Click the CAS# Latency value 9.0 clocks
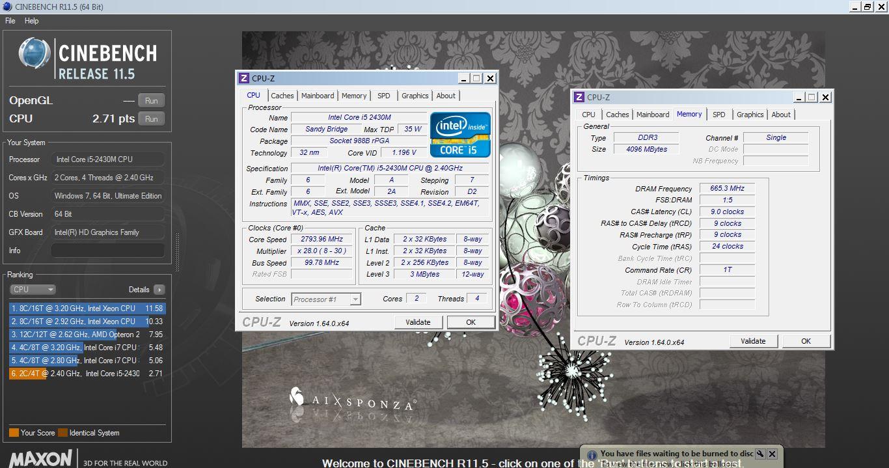The height and width of the screenshot is (468, 889). (727, 212)
